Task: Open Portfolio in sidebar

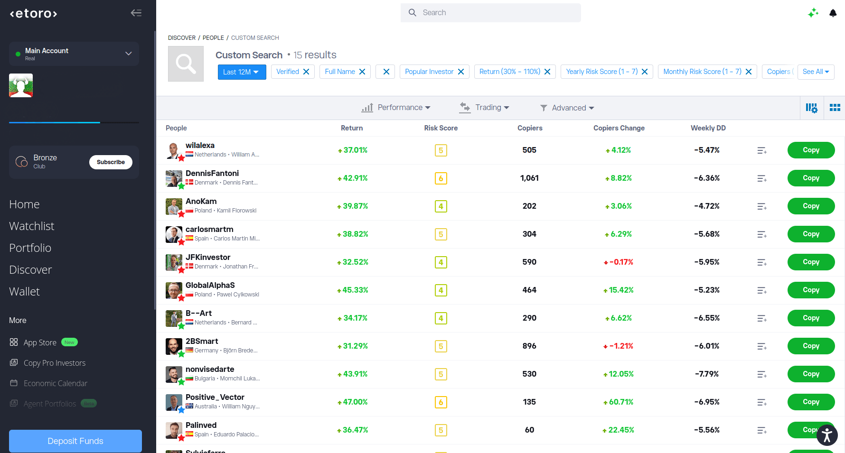Action: (30, 248)
